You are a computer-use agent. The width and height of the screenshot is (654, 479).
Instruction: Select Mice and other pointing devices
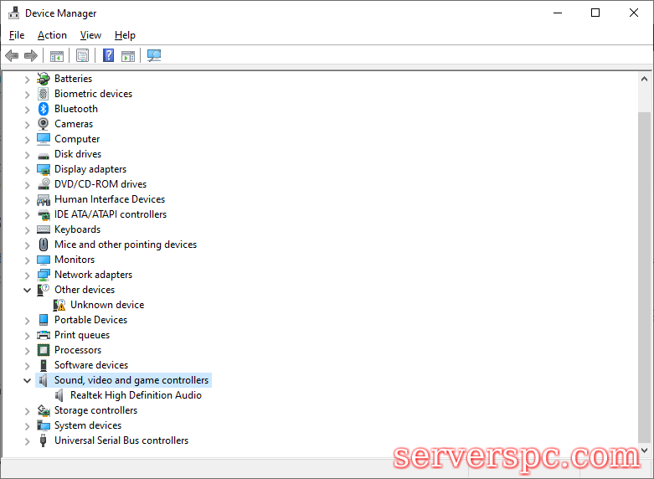pos(125,245)
